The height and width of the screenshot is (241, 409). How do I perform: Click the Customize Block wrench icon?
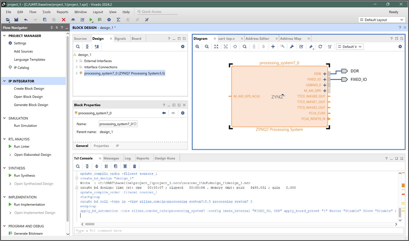pyautogui.click(x=292, y=47)
